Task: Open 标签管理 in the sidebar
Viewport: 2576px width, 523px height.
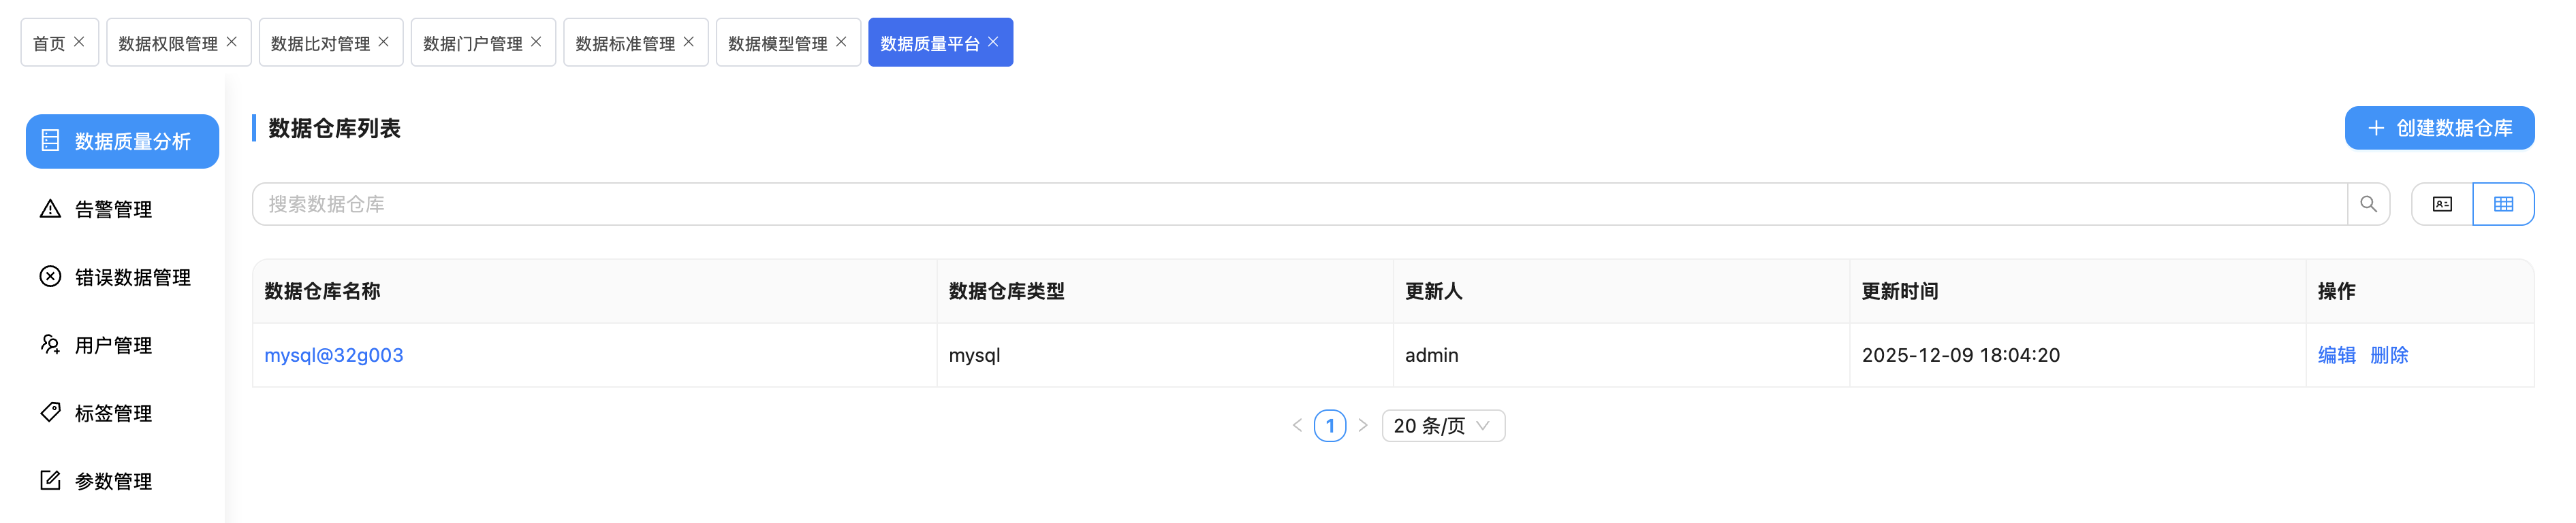Action: tap(113, 414)
